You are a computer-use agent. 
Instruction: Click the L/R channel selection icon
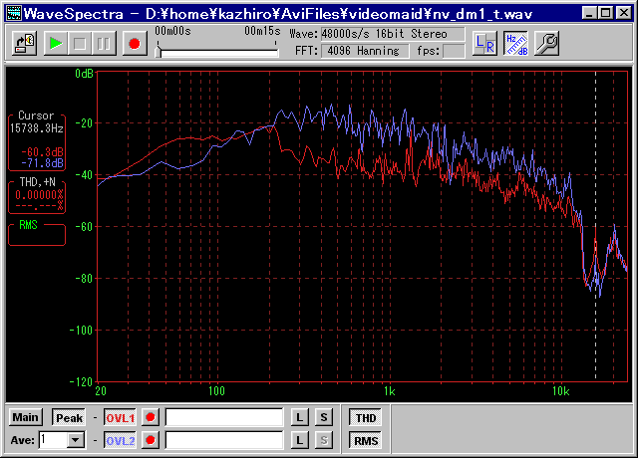(485, 42)
